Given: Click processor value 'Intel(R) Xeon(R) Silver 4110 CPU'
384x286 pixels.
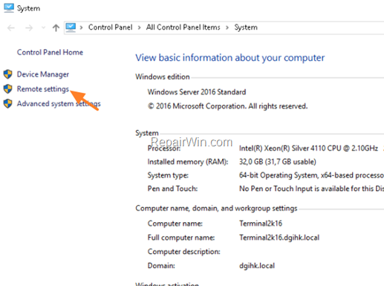Looking at the screenshot, I should pyautogui.click(x=308, y=149).
